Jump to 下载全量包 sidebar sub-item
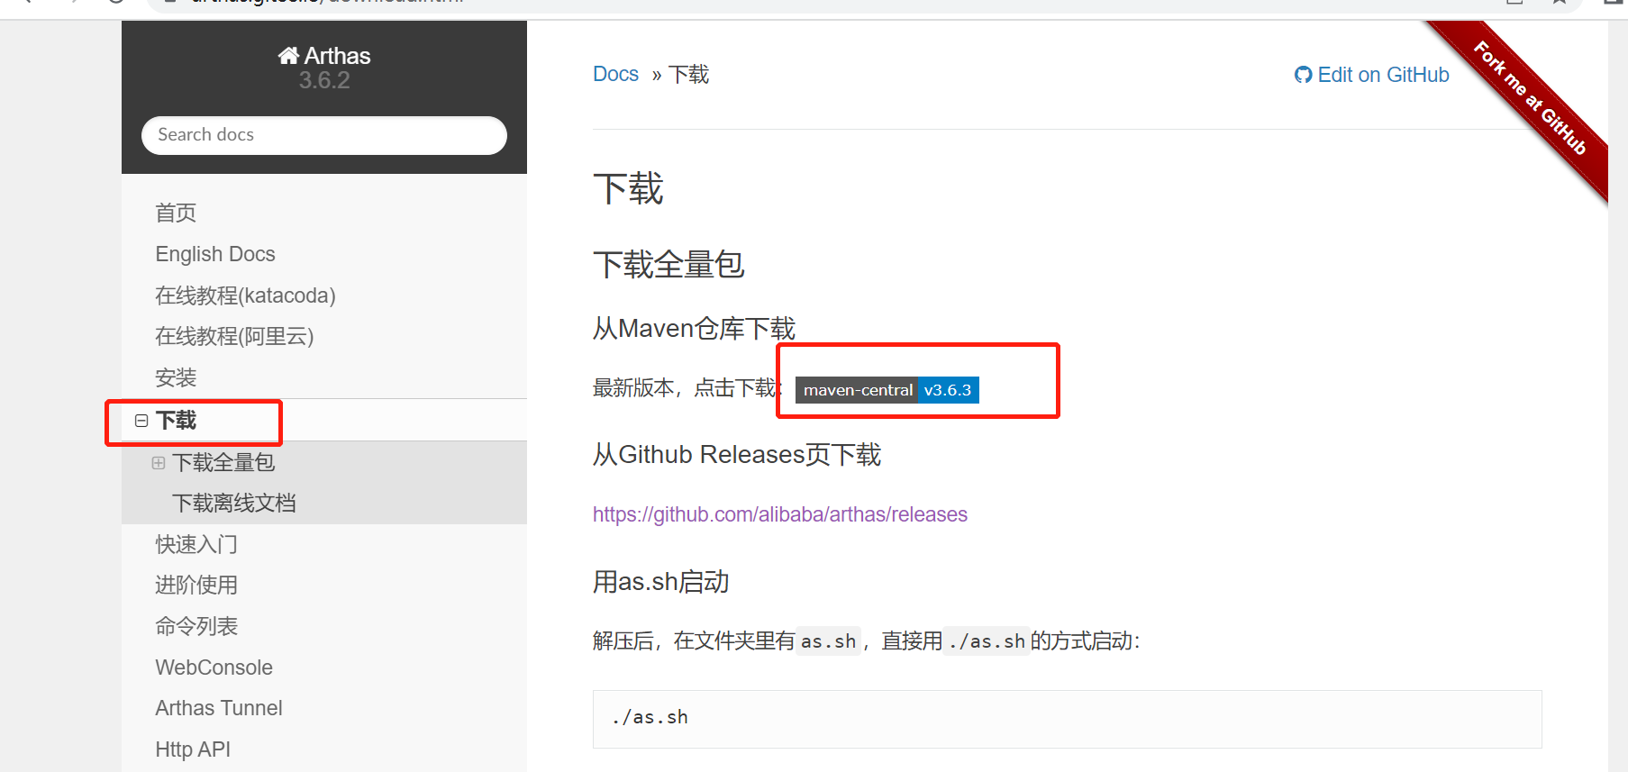The image size is (1628, 772). [223, 463]
